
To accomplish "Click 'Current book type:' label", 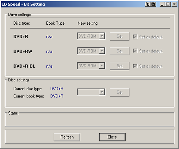I will 29,96.
